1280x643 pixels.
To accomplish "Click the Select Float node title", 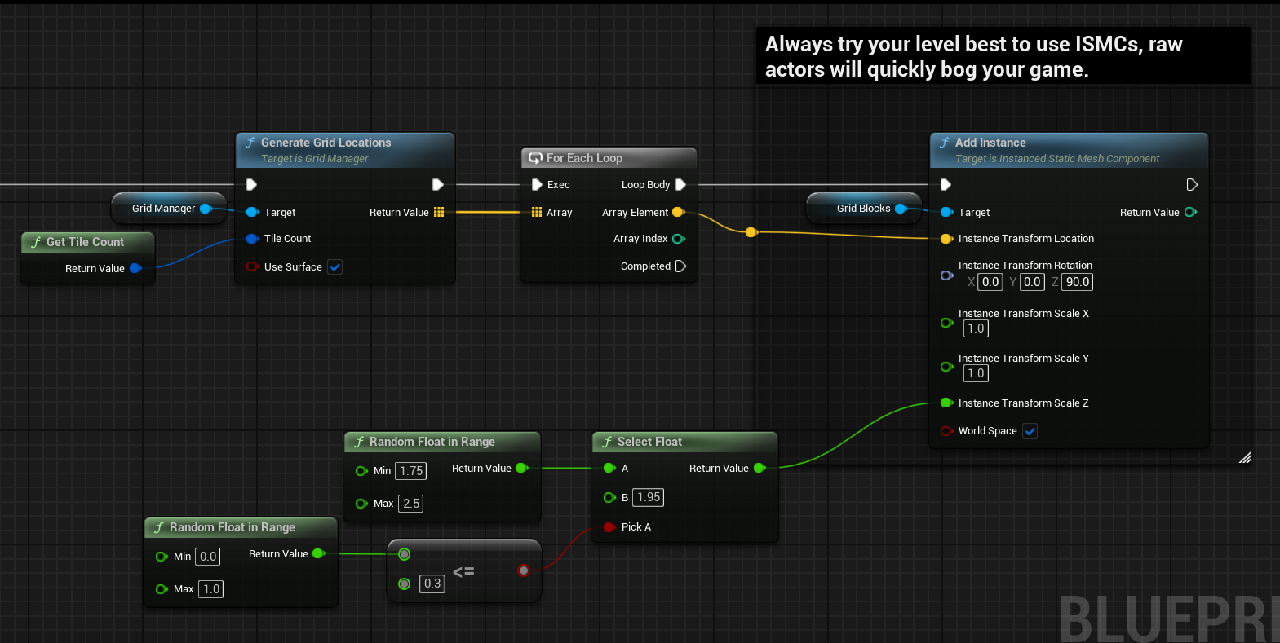I will coord(649,442).
